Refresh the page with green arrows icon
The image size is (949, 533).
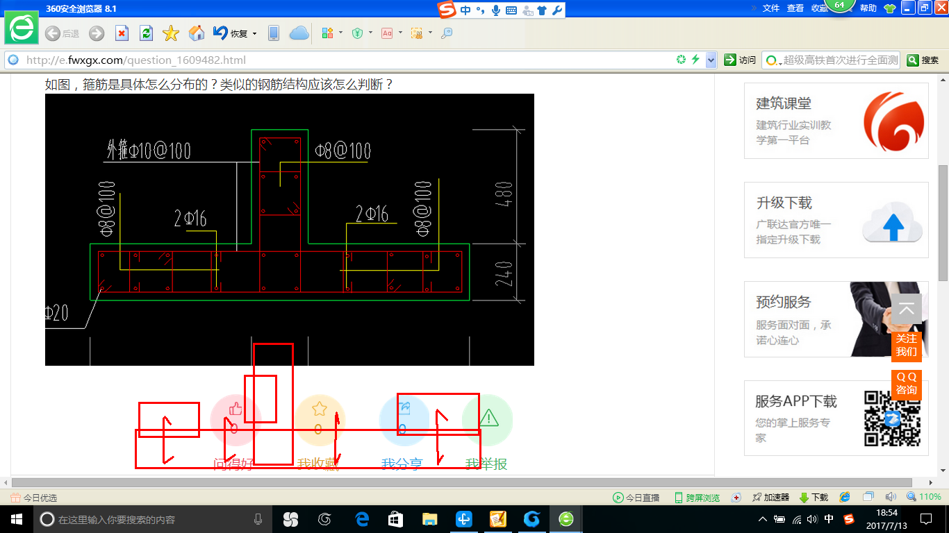point(146,33)
